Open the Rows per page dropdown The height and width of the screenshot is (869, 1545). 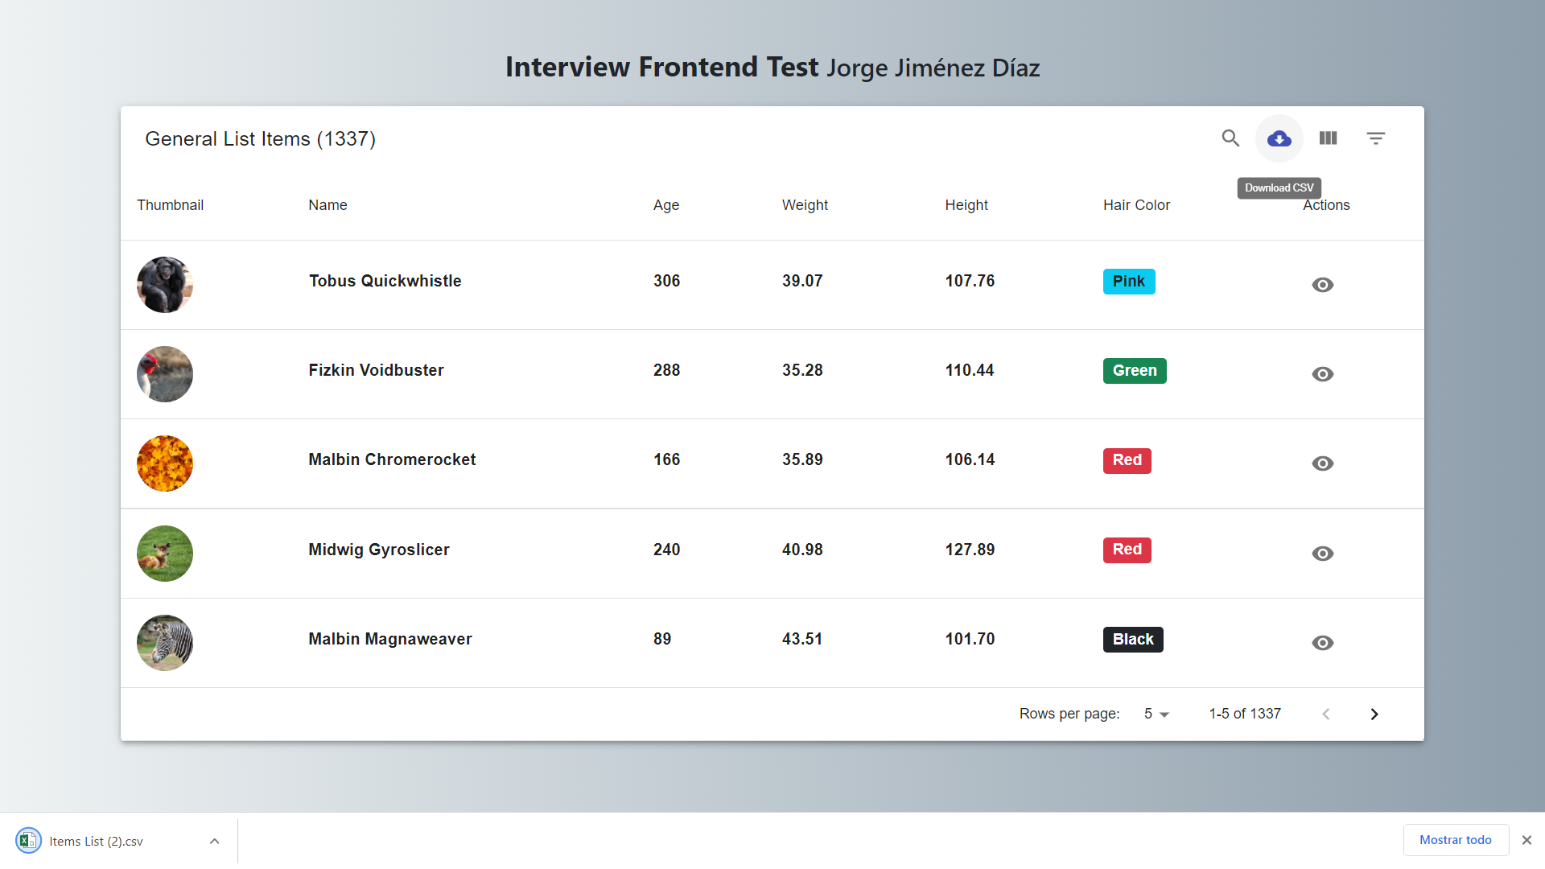[x=1156, y=715]
